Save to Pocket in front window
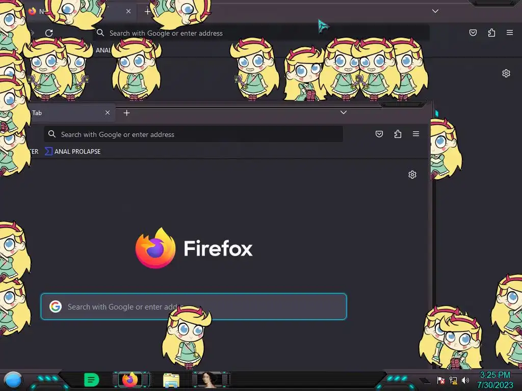Image resolution: width=522 pixels, height=391 pixels. 379,134
